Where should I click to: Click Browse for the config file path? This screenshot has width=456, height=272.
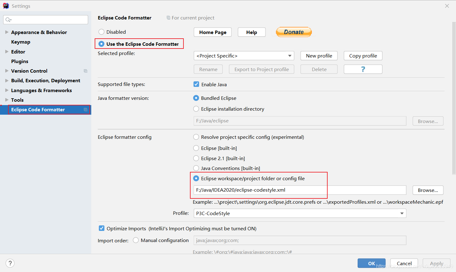[428, 190]
